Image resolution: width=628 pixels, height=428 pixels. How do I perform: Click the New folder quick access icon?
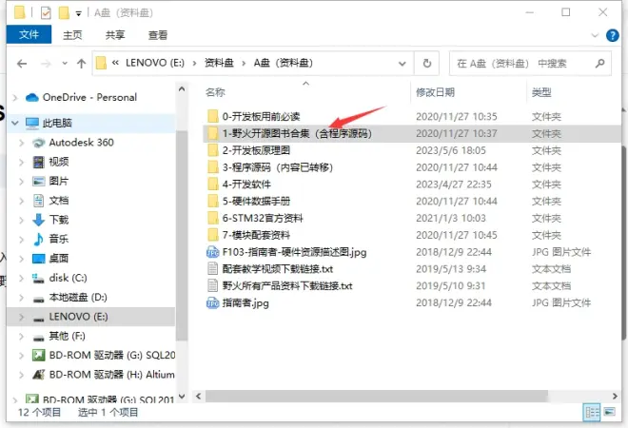point(64,13)
